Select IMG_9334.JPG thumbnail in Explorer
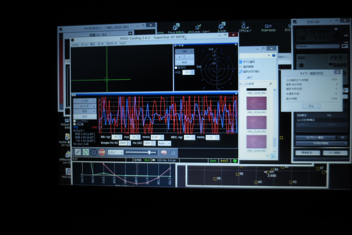 (x=256, y=142)
